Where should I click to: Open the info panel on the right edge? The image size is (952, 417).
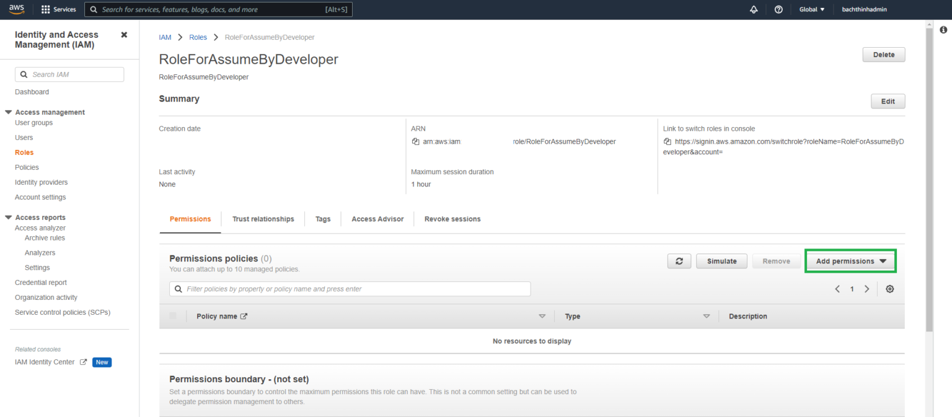click(944, 29)
